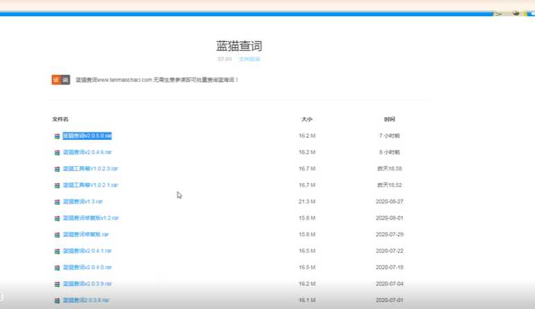This screenshot has height=309, width=535.
Task: Open the 蓝猫查词v2.0.5.0.rar file link
Action: [87, 136]
